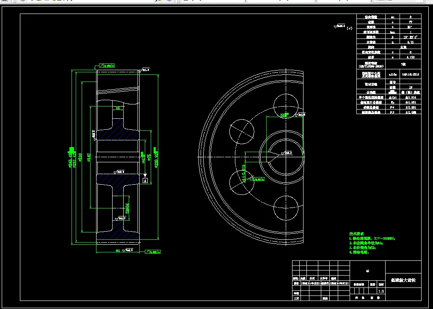This screenshot has height=309, width=433.
Task: Select the 14±0.015 keyway width dimension
Action: 243,174
